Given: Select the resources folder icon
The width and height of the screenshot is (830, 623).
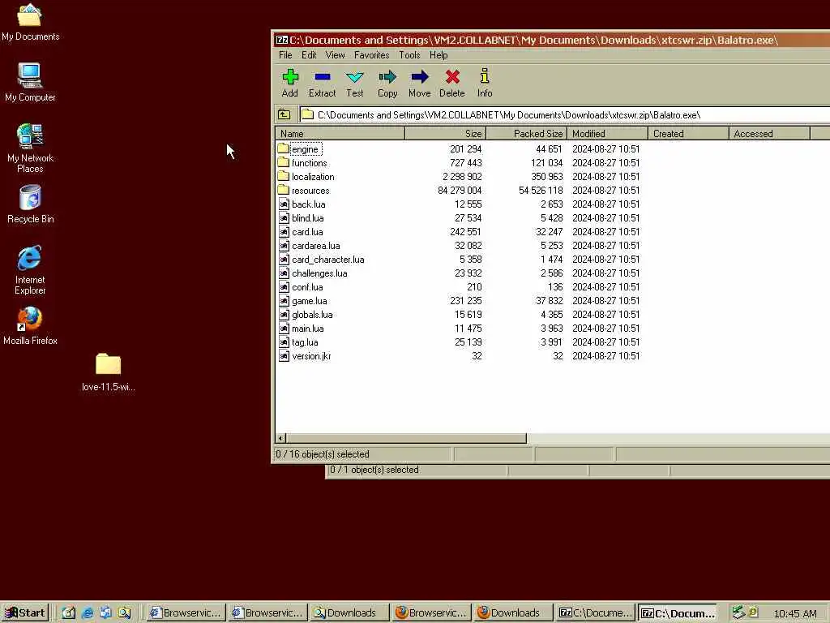Looking at the screenshot, I should [283, 190].
